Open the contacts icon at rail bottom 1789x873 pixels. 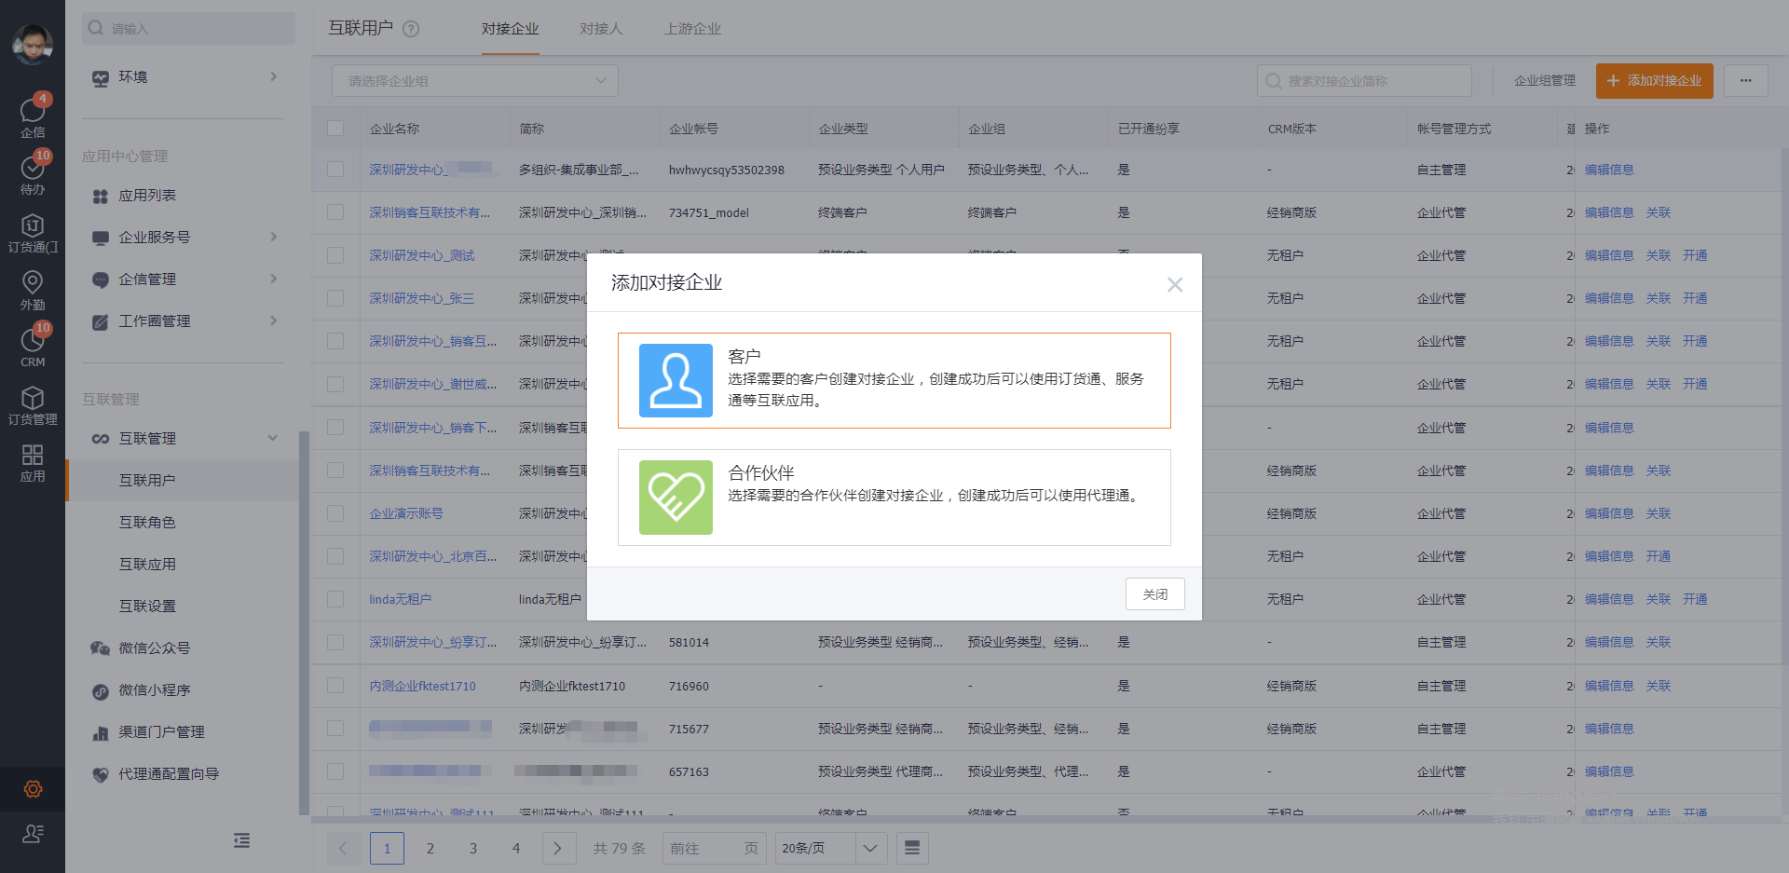33,834
